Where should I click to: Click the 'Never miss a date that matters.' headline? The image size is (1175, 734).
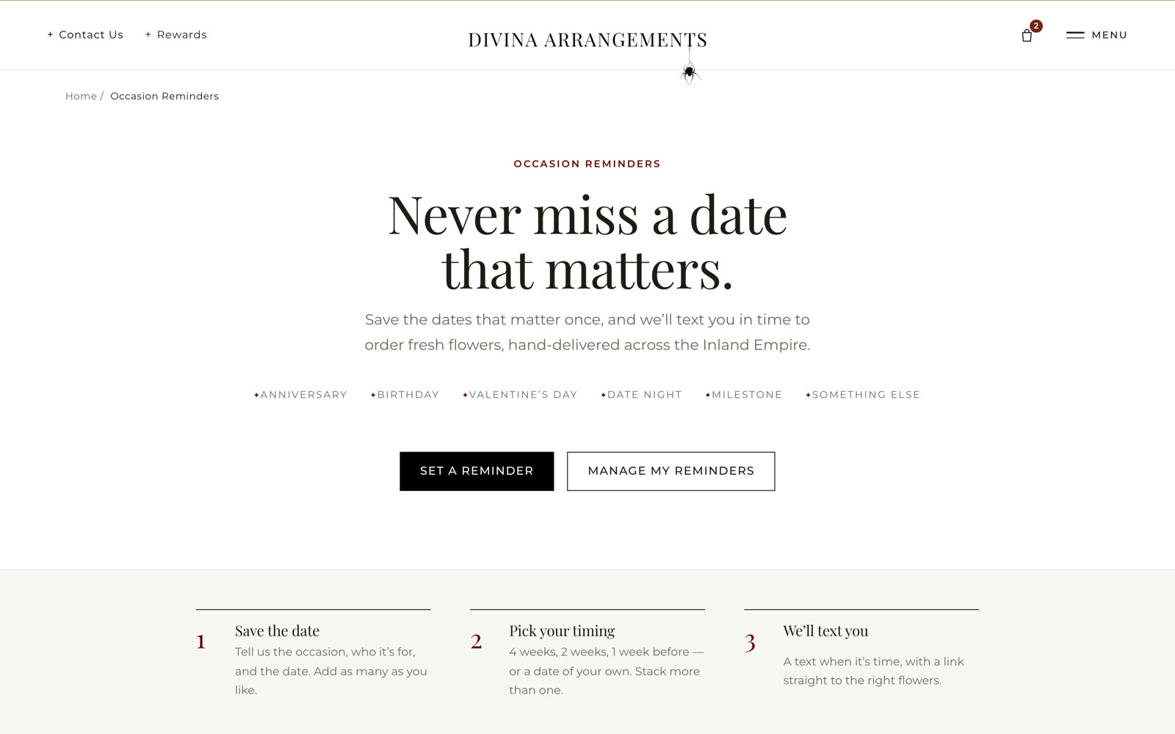(587, 242)
